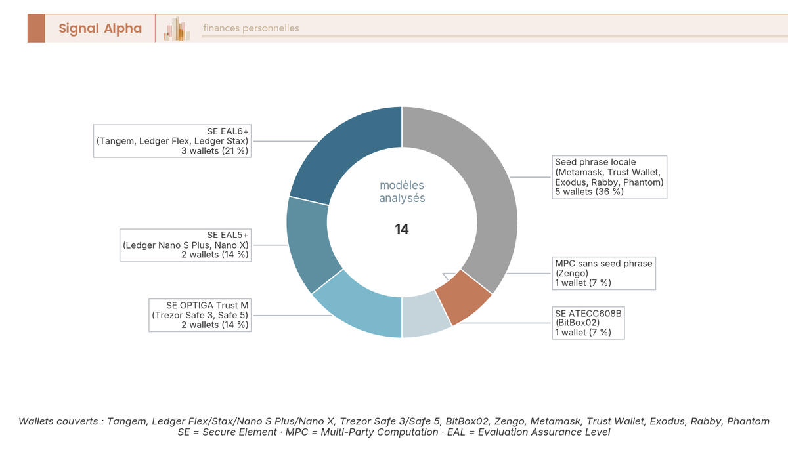Click the SE MPC EAL abbreviations line
The height and width of the screenshot is (473, 788).
point(394,432)
